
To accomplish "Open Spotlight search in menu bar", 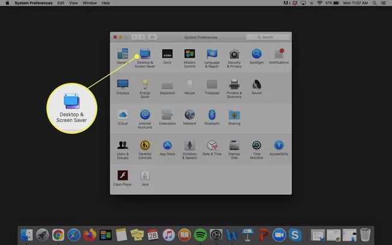I will (x=375, y=3).
